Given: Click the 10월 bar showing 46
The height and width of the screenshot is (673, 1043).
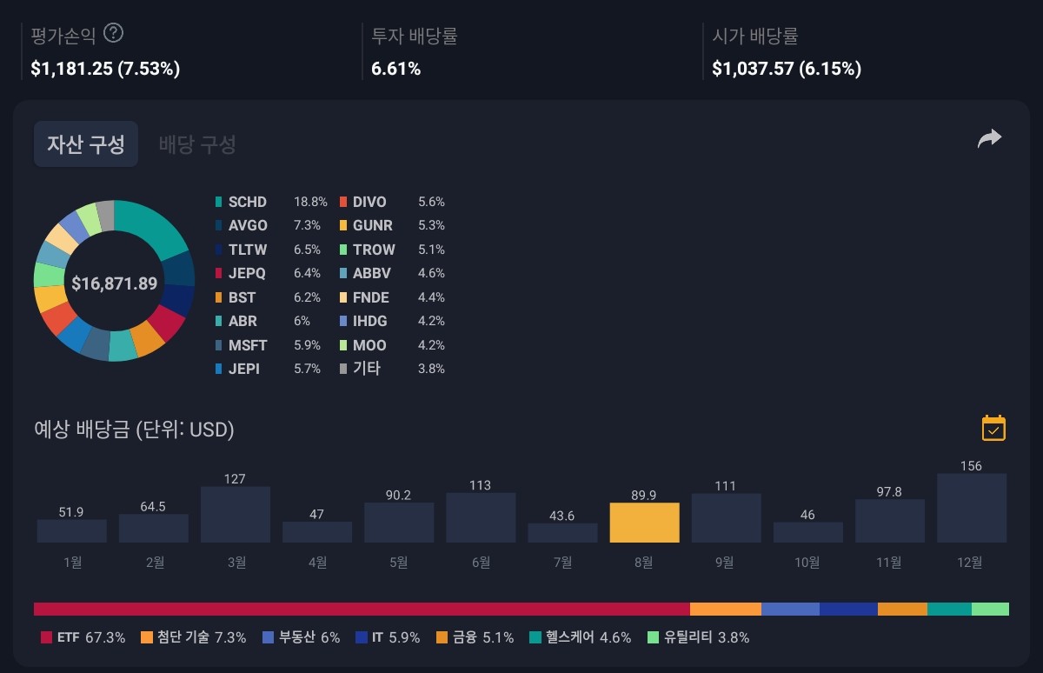Looking at the screenshot, I should [x=807, y=532].
